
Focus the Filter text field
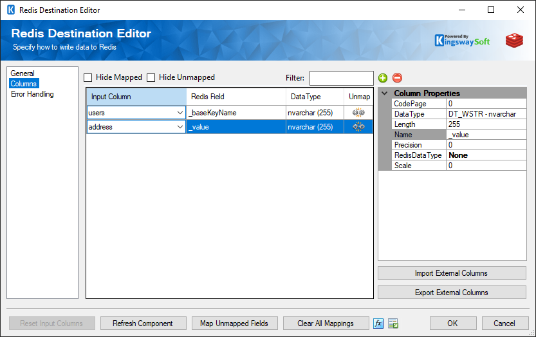pyautogui.click(x=342, y=78)
